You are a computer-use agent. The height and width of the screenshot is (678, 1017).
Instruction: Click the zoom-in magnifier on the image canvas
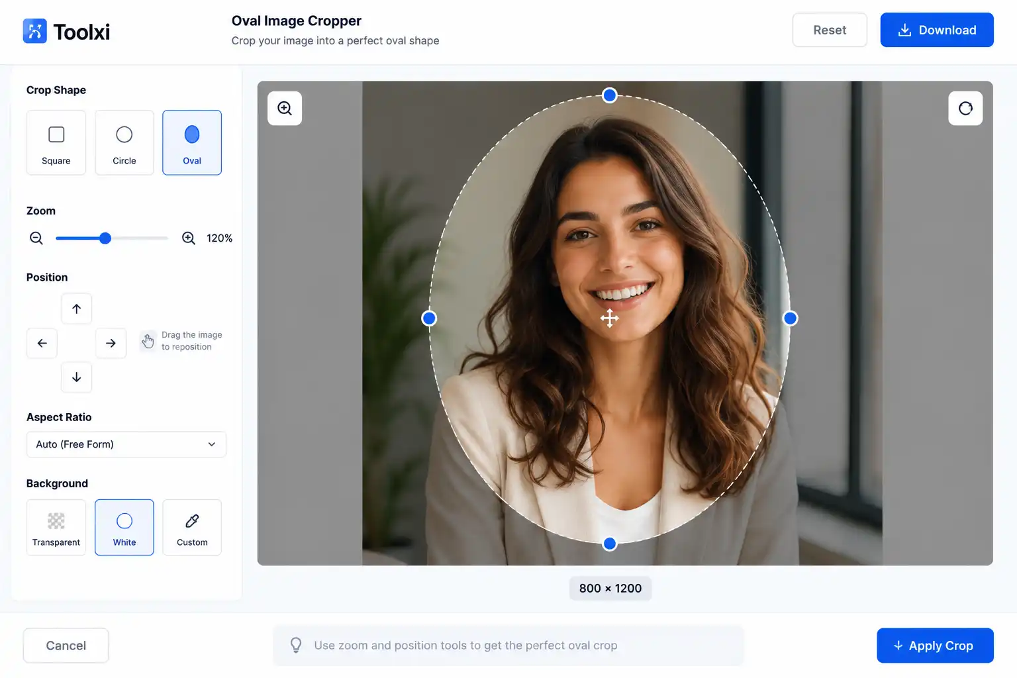(x=285, y=109)
